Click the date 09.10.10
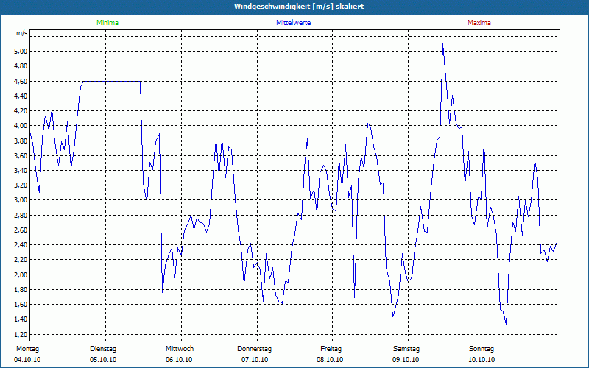Screen dimensions: 589x368 (406, 360)
